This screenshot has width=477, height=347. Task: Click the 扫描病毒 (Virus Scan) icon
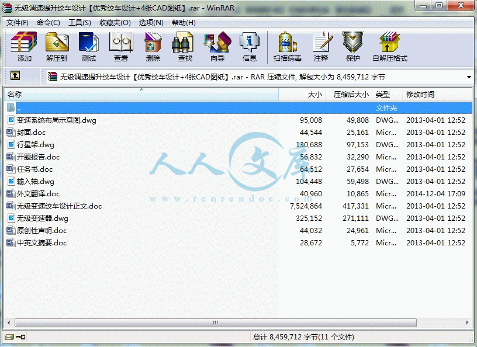tap(288, 42)
